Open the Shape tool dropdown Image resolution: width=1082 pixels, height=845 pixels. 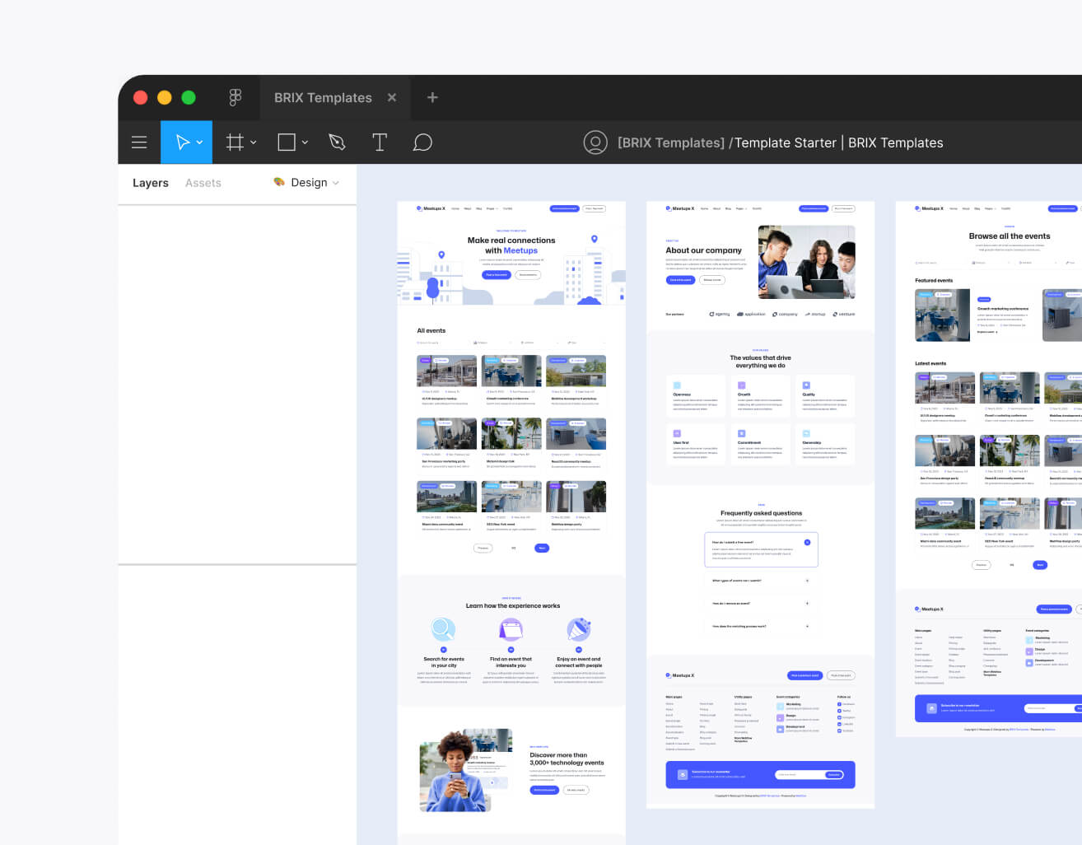304,142
